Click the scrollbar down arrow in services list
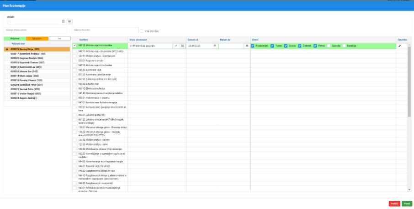 click(x=409, y=190)
